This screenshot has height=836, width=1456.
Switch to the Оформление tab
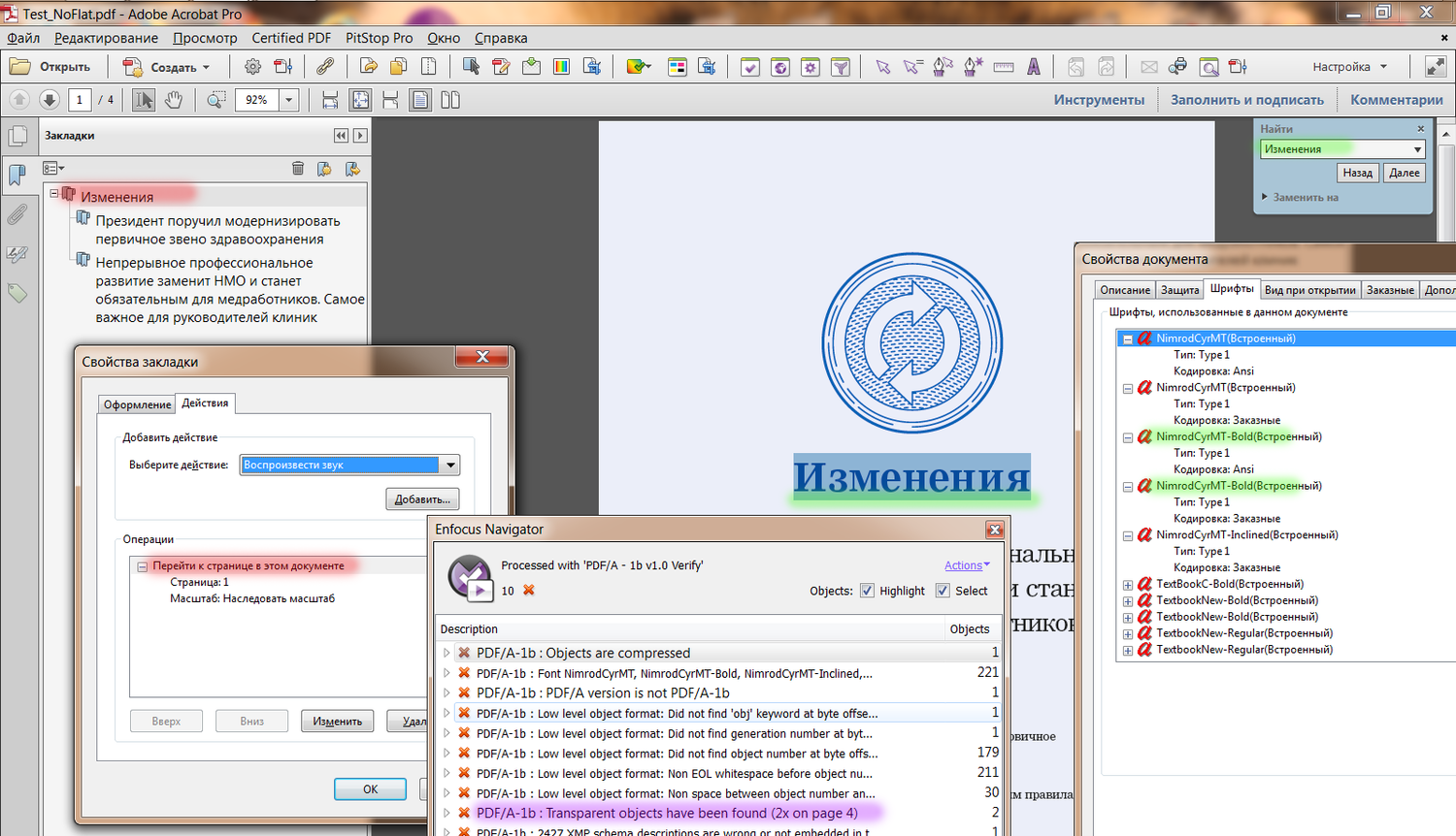(x=137, y=404)
